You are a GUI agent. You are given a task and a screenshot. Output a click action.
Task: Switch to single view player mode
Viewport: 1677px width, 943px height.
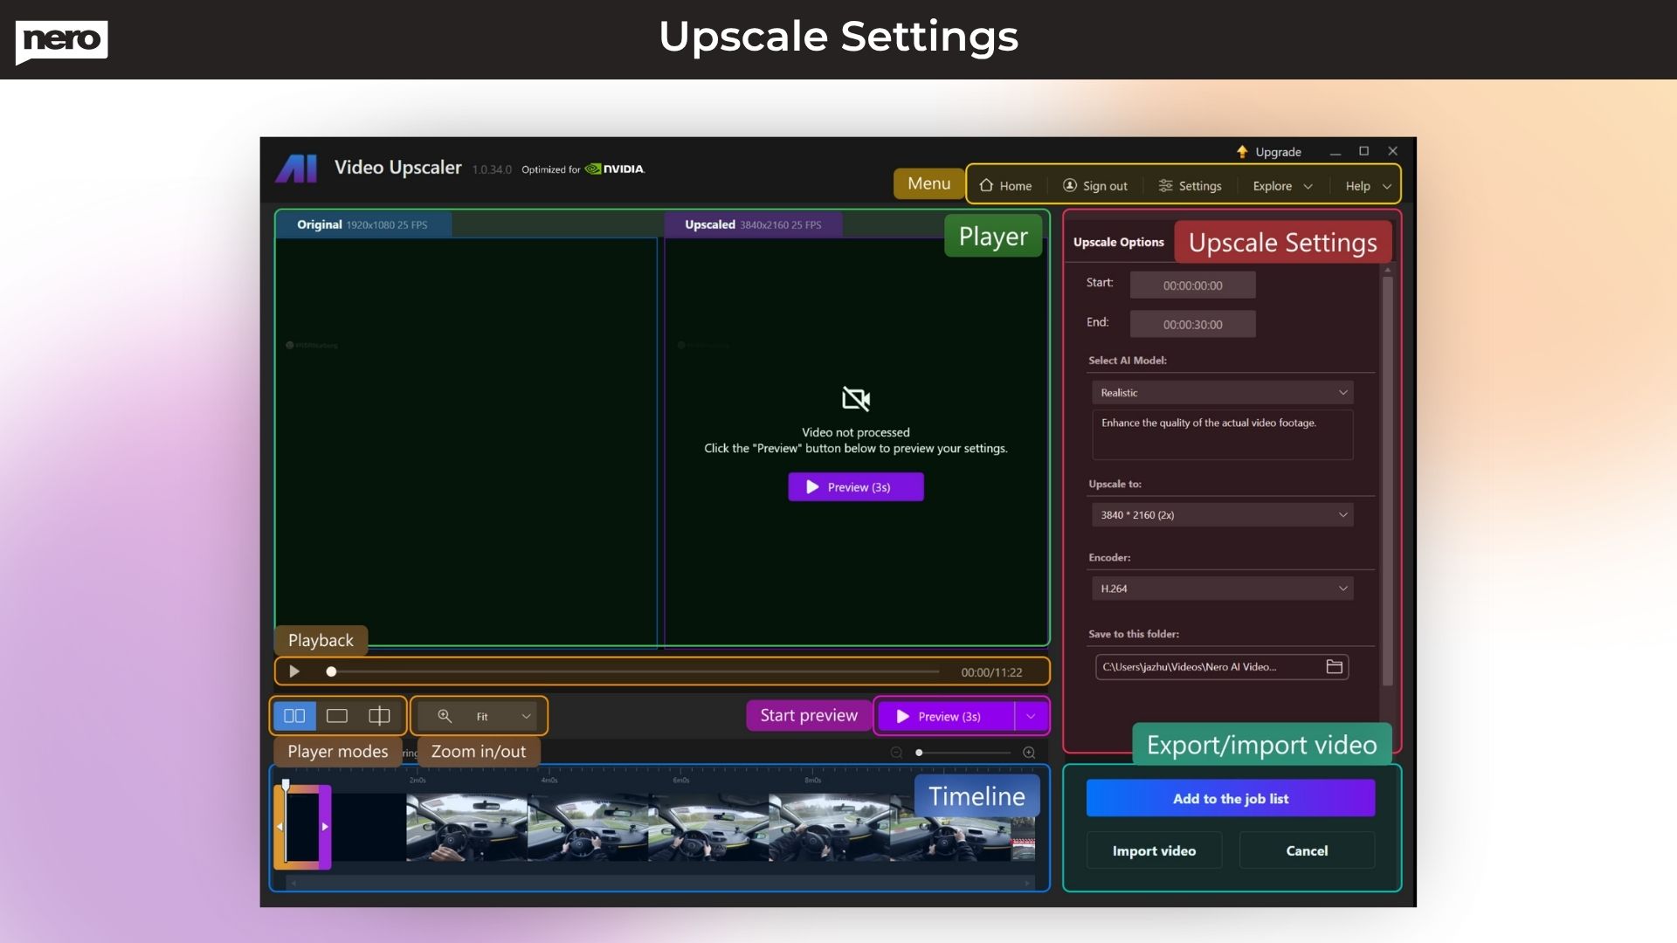(x=336, y=715)
